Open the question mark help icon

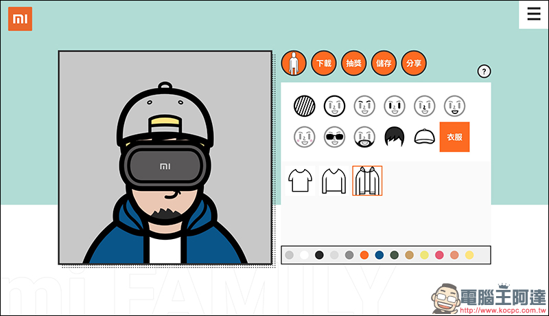[x=484, y=71]
